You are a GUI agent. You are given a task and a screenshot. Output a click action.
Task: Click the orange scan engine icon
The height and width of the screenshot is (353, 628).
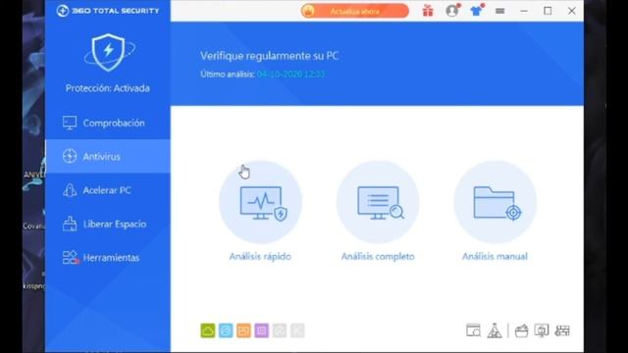[243, 330]
